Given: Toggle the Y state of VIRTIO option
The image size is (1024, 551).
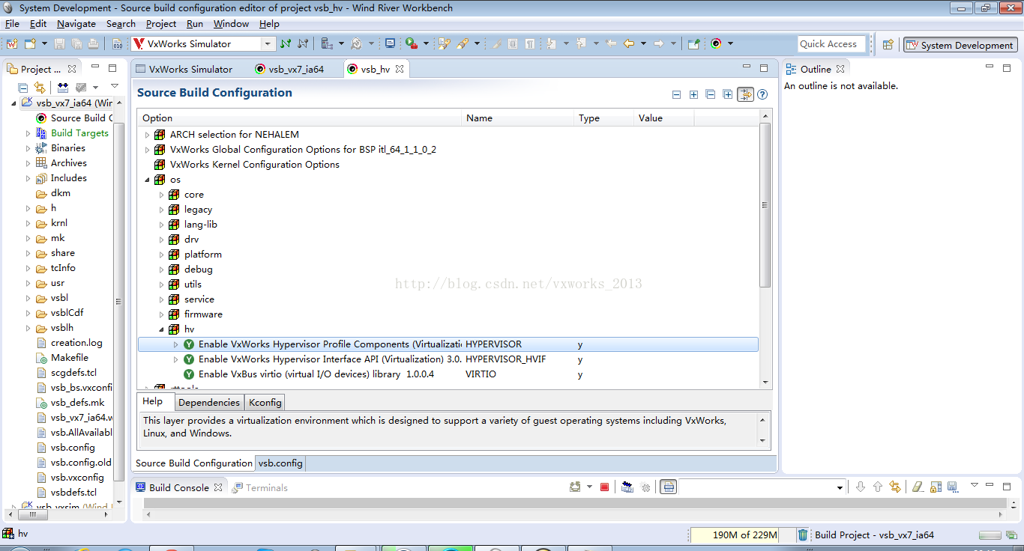Looking at the screenshot, I should [189, 374].
